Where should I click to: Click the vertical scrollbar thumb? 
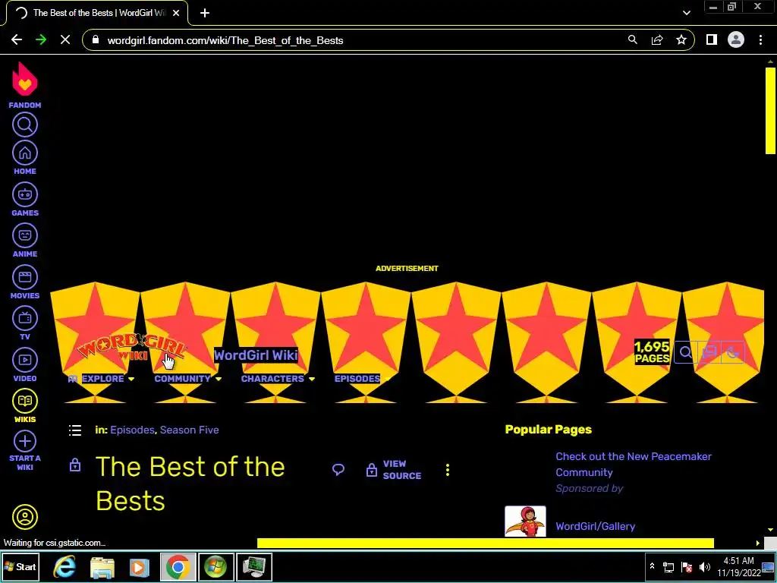770,111
